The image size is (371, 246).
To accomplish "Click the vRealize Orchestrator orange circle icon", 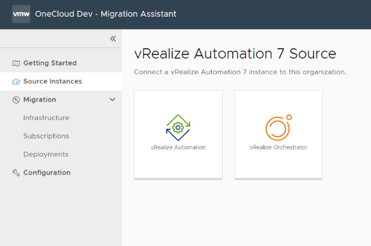I will (279, 127).
